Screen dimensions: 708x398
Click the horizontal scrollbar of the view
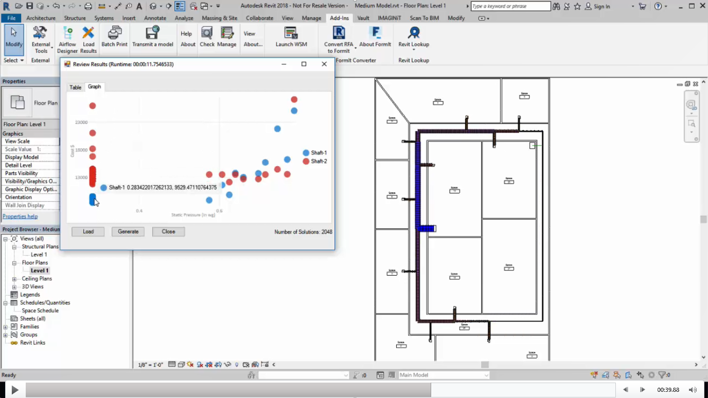(x=485, y=365)
